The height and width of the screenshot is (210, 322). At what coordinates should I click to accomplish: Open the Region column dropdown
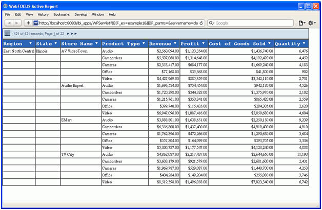tap(30, 43)
